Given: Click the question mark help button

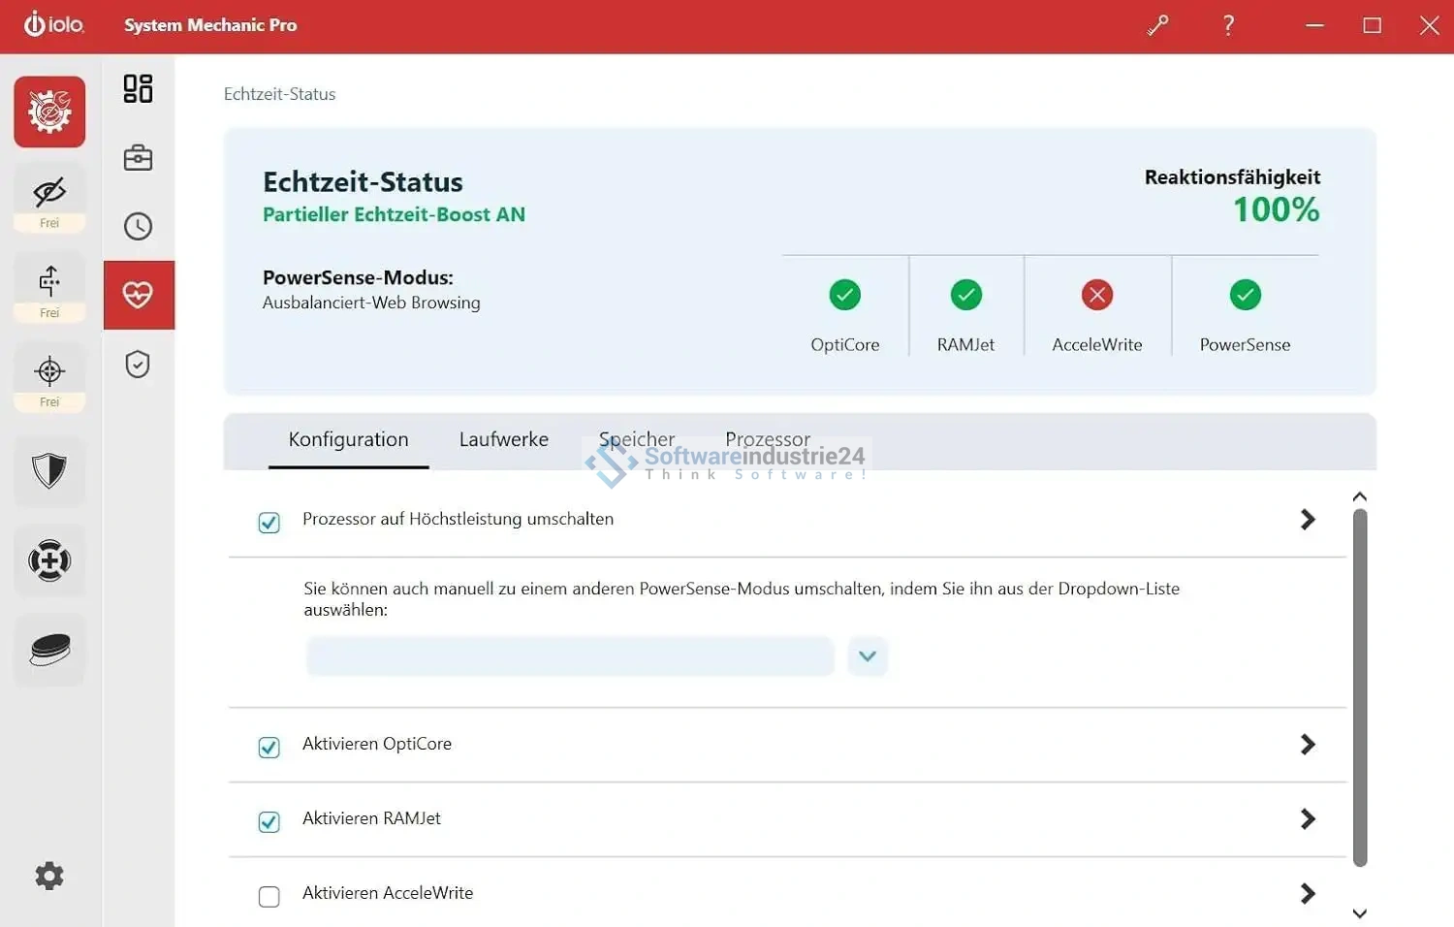Looking at the screenshot, I should (1228, 25).
